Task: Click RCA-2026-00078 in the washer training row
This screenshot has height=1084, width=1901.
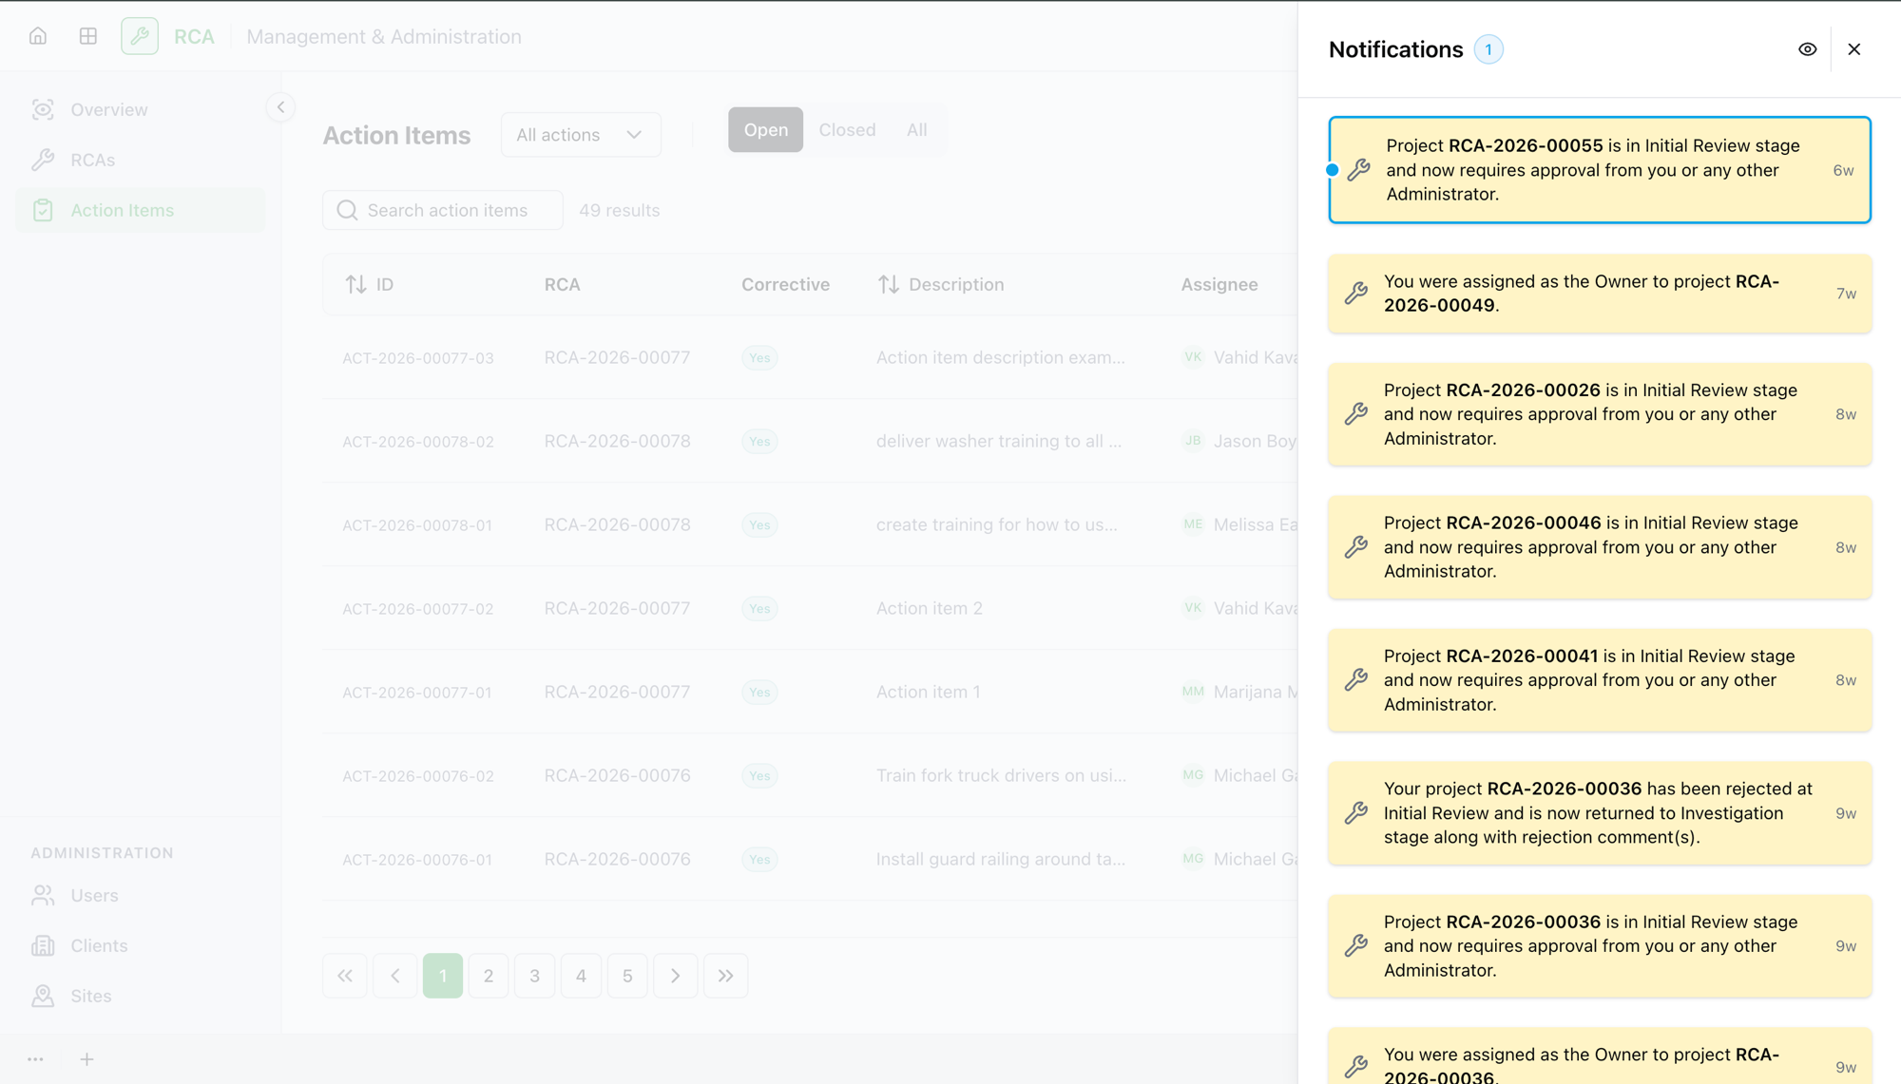Action: 618,441
